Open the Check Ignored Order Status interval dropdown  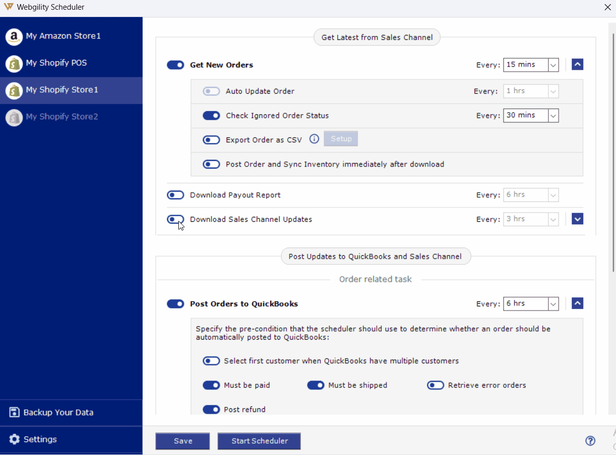pos(553,116)
